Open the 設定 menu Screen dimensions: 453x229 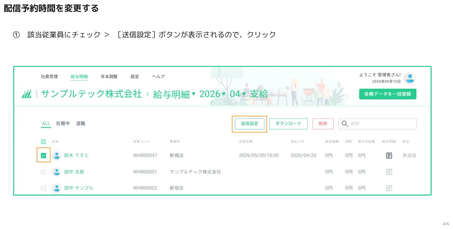tap(135, 77)
